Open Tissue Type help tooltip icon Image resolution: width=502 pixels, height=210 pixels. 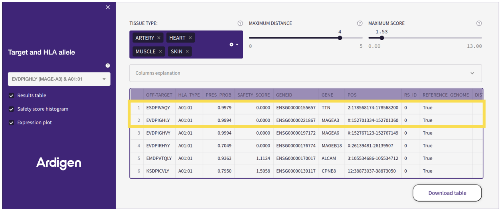pos(240,23)
